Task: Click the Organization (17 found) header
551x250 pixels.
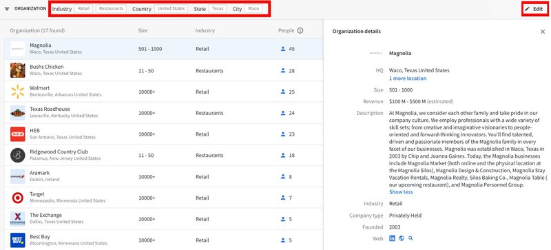Action: click(37, 30)
